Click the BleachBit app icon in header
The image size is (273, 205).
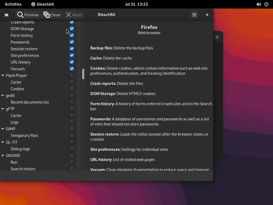(6, 15)
